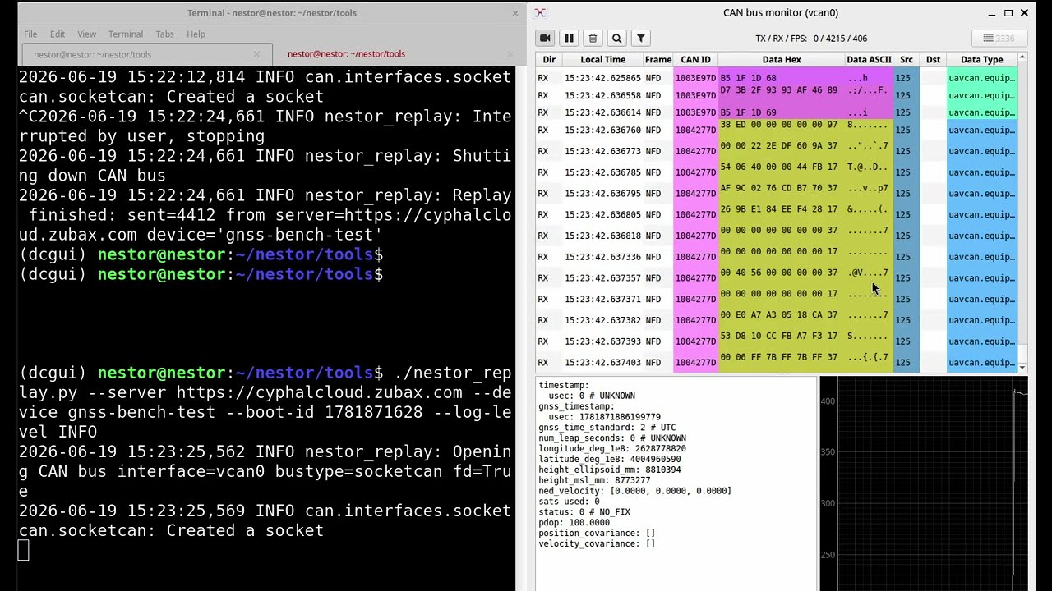
Task: Select row with time 15:23:42.637357
Action: [777, 277]
